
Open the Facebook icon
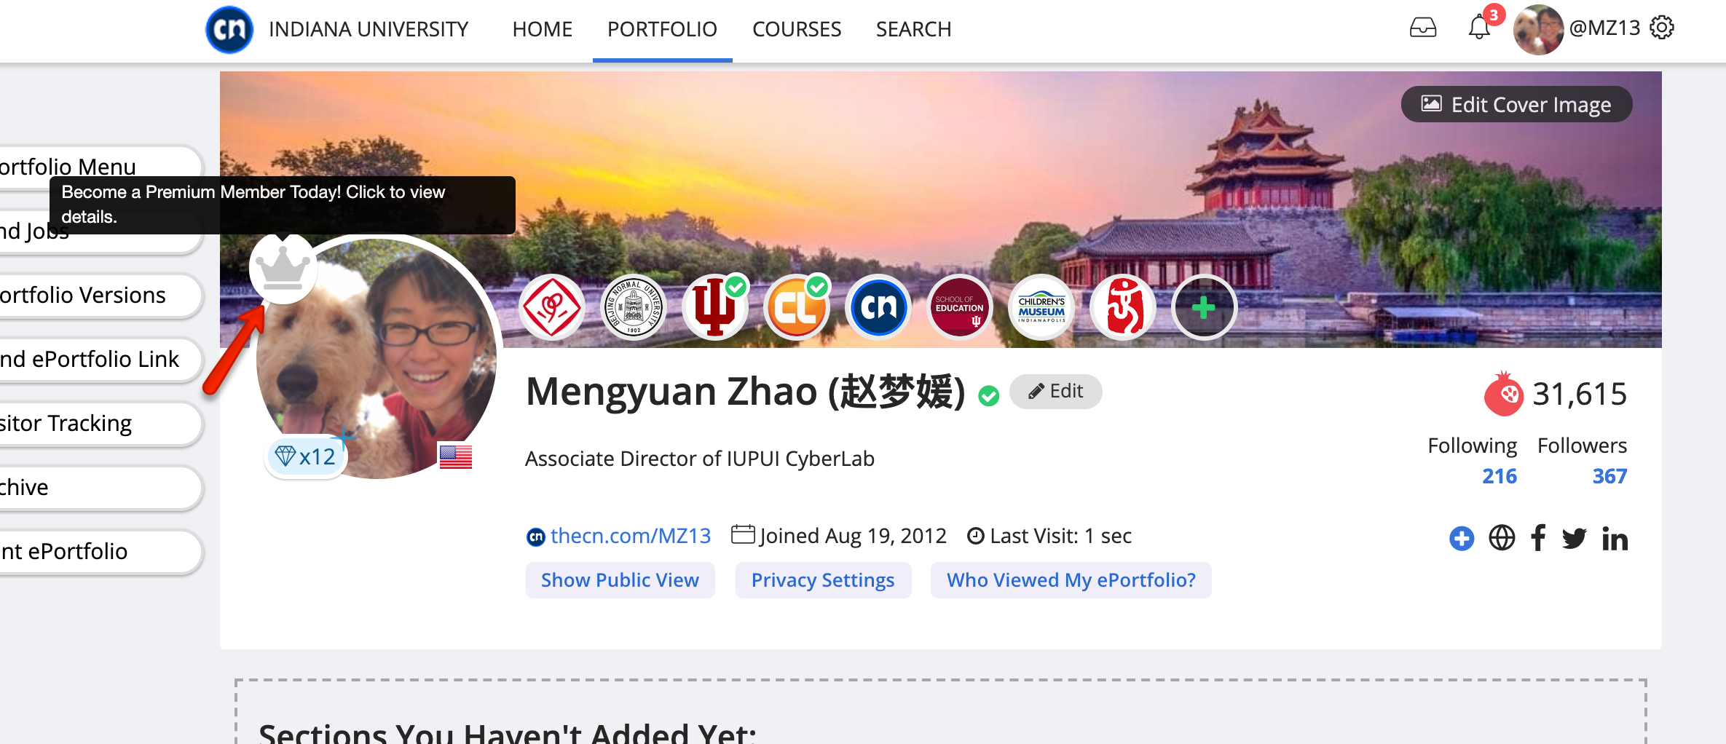point(1538,538)
